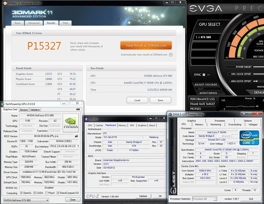Click the POWER TARGET slider
The width and height of the screenshot is (264, 204).
pyautogui.click(x=258, y=67)
